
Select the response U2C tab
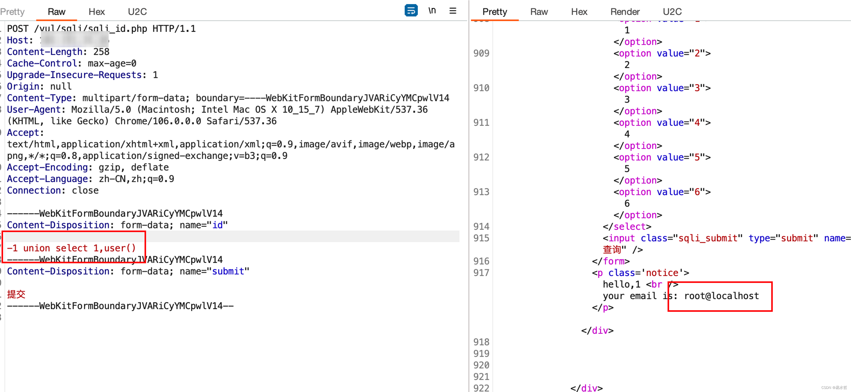[x=672, y=12]
